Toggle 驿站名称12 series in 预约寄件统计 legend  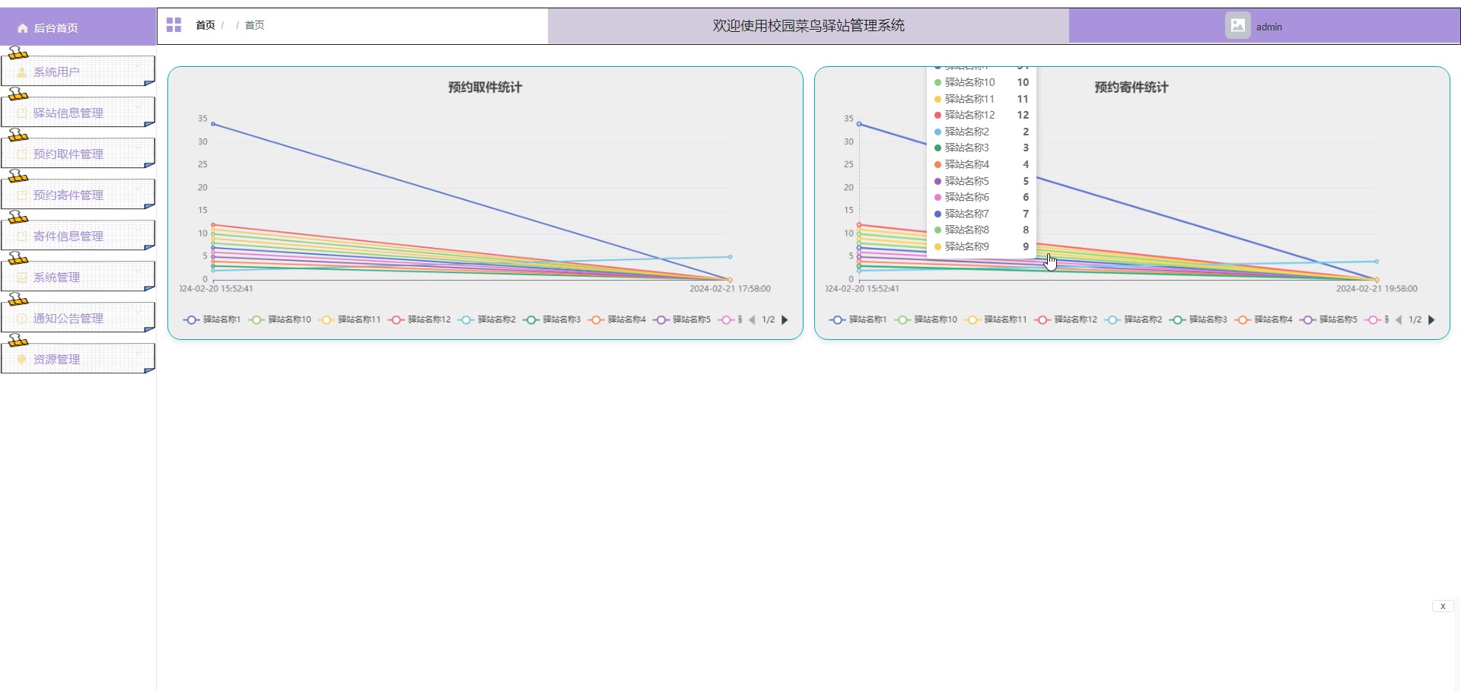click(1065, 320)
